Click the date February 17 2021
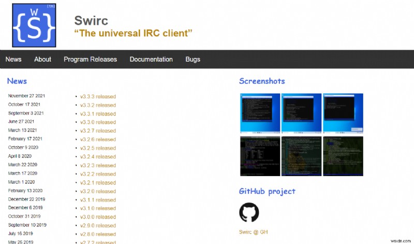 click(x=25, y=139)
